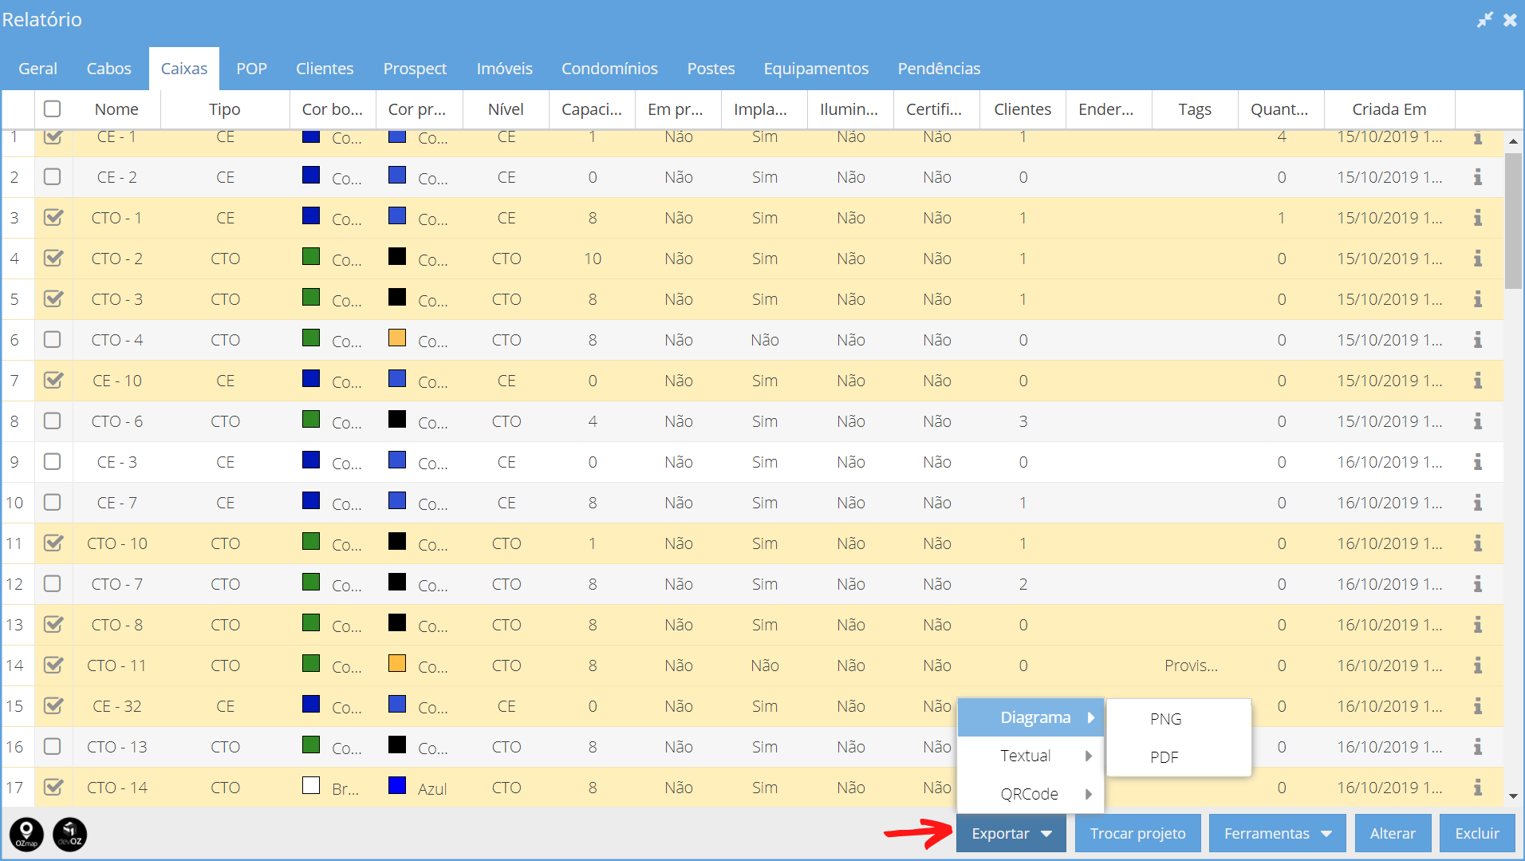Click the scrollbar down arrow
Image resolution: width=1525 pixels, height=861 pixels.
point(1513,796)
